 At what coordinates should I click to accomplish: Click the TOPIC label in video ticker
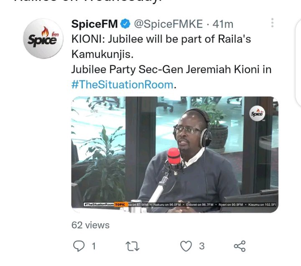120,205
